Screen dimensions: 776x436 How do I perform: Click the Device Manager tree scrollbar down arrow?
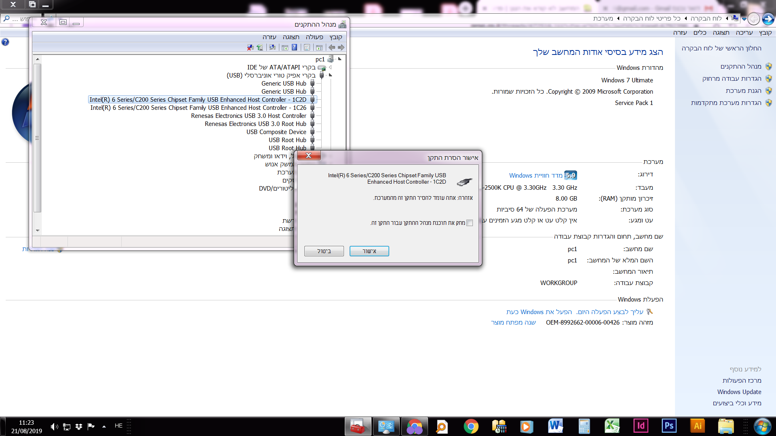pos(38,231)
